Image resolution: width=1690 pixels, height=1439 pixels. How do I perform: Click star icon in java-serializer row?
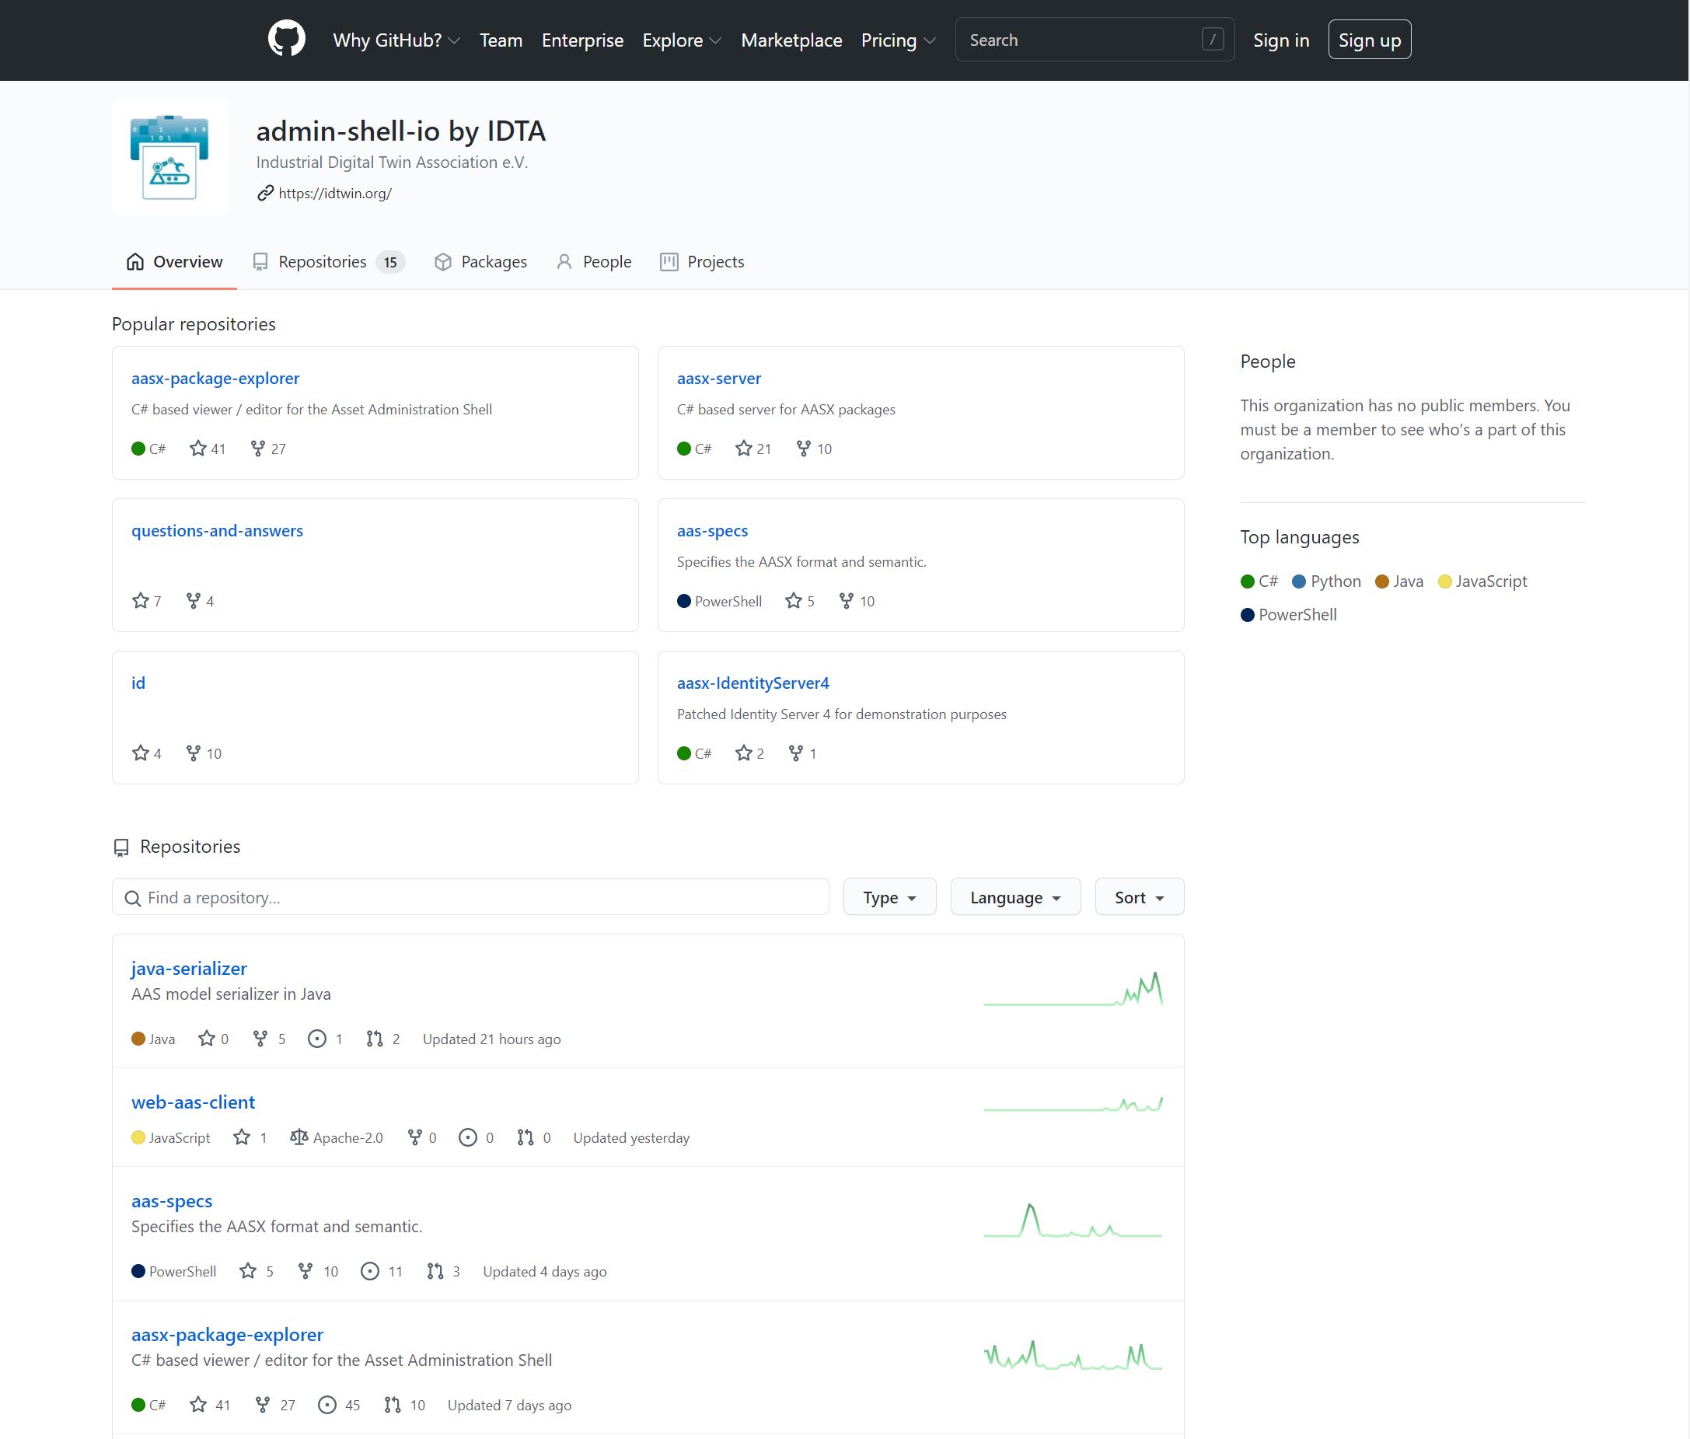[x=206, y=1039]
